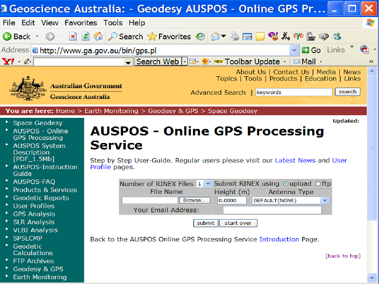
Task: Open the Edit menu
Action: [x=28, y=23]
